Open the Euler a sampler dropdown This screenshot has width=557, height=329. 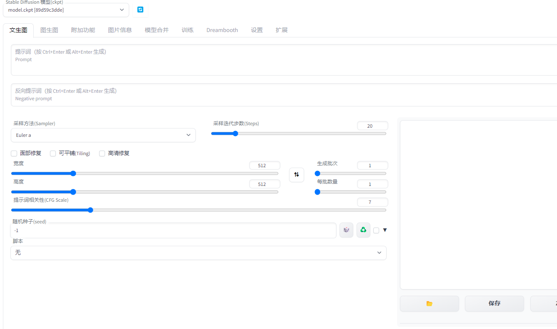coord(103,135)
